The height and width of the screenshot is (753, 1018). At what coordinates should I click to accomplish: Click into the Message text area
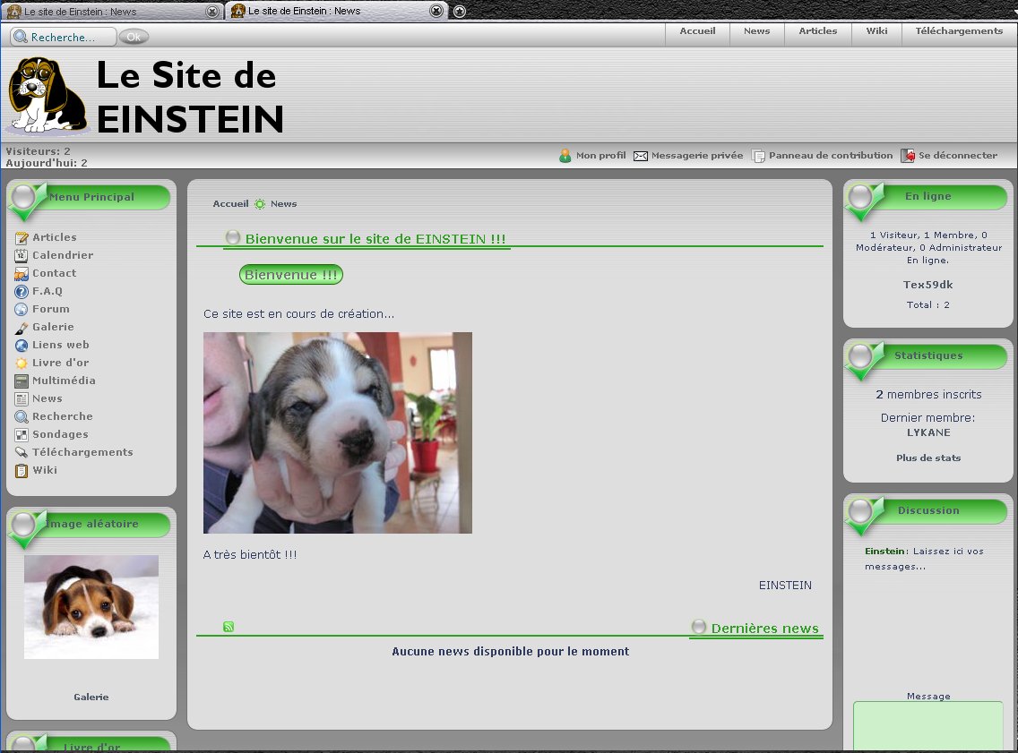click(x=928, y=726)
